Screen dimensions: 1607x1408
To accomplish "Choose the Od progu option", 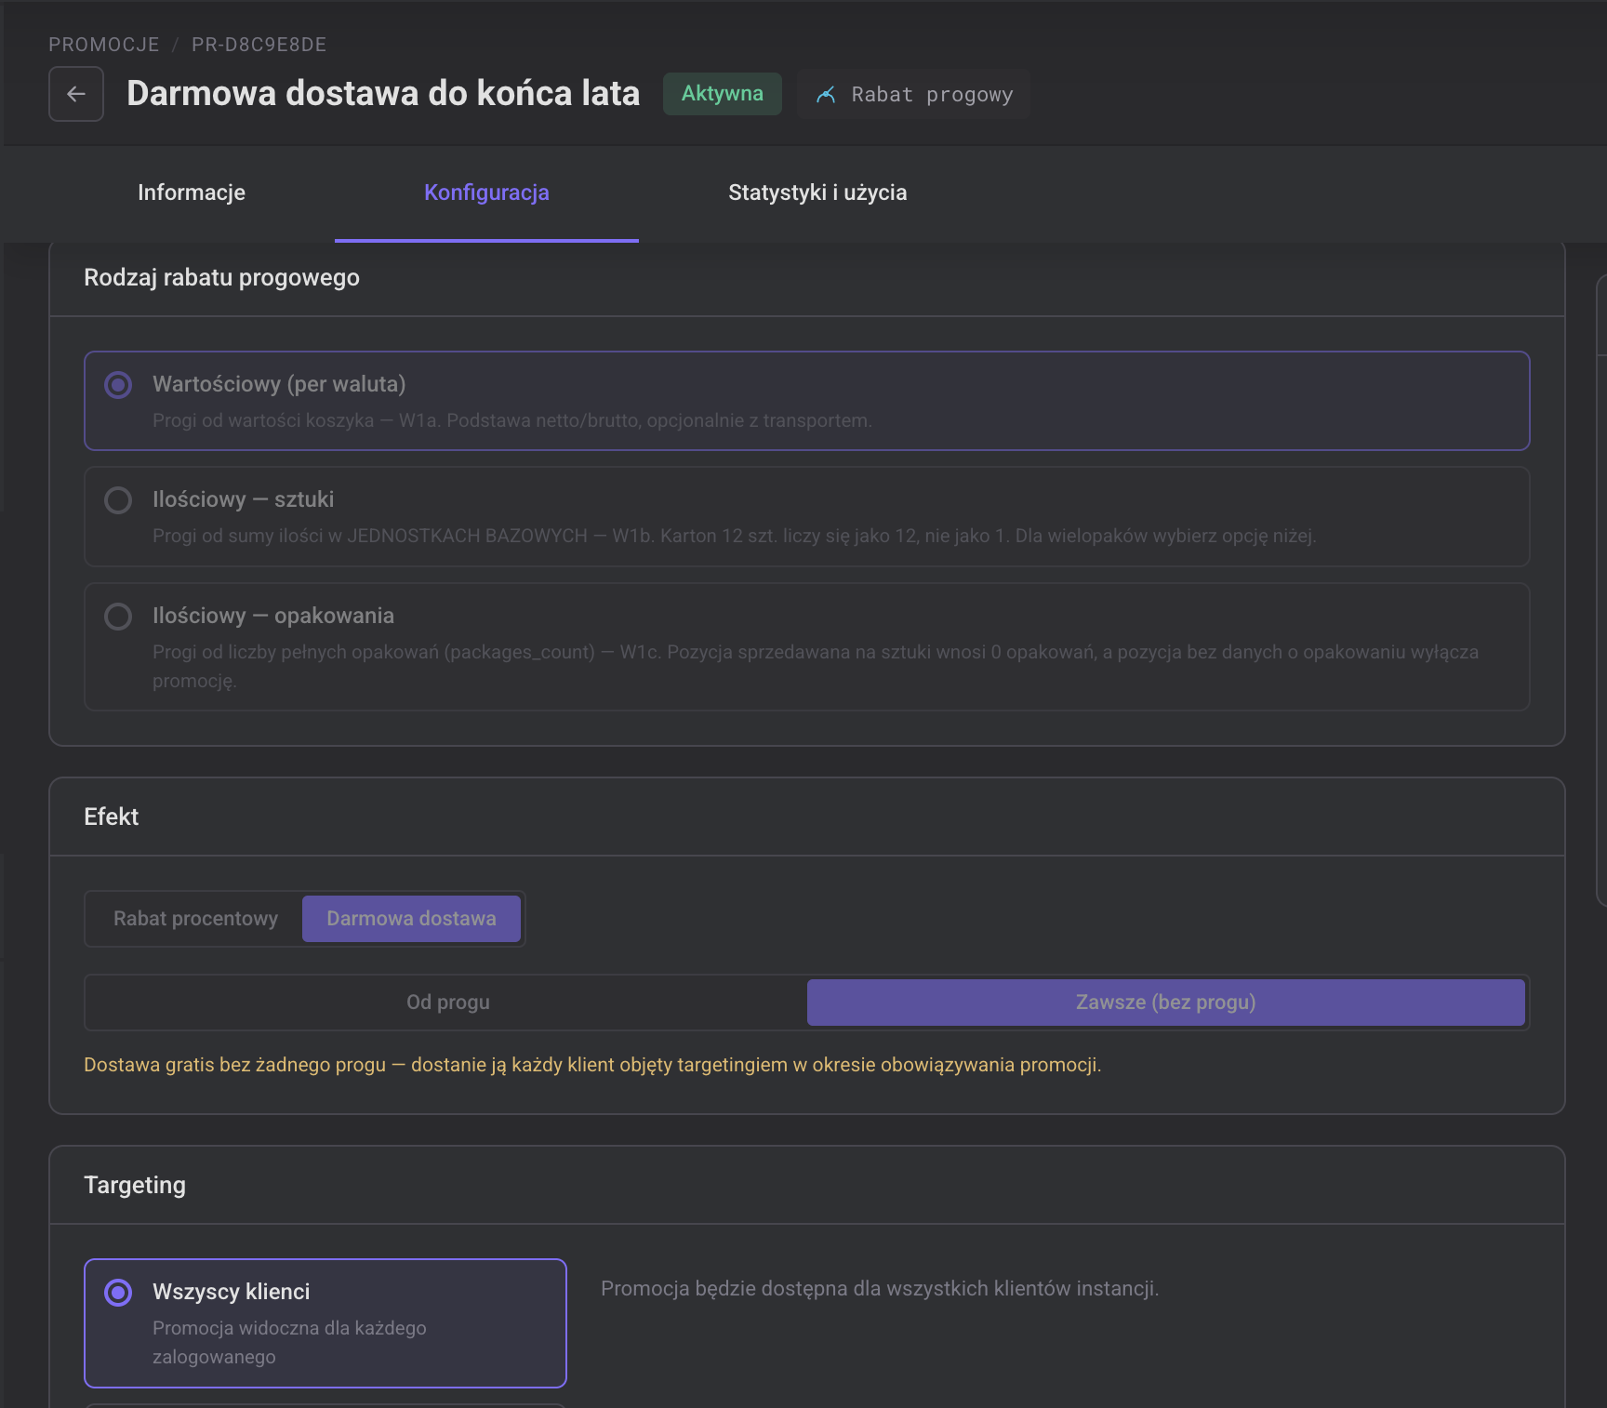I will (448, 1003).
